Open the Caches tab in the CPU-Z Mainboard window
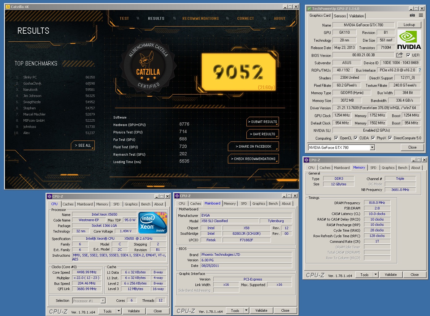Viewport: 430px width, 316px height. click(x=195, y=204)
